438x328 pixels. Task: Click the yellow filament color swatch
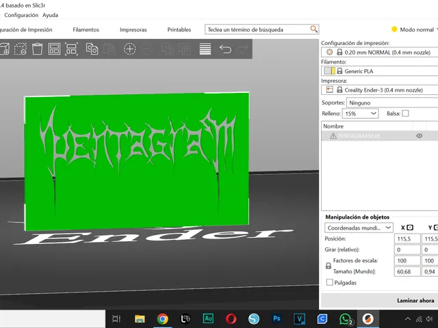[333, 71]
